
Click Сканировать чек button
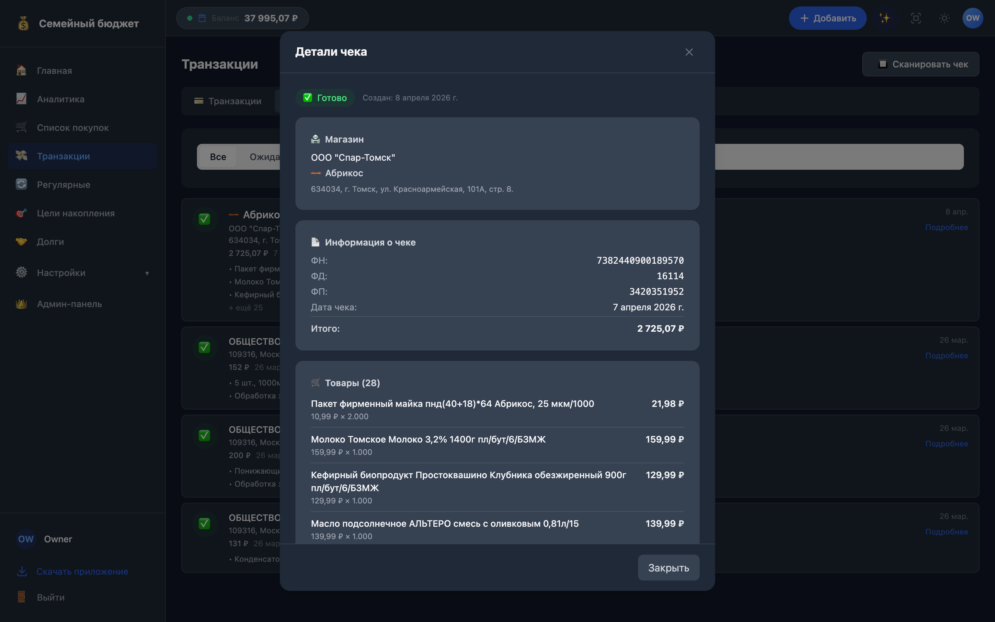coord(921,64)
